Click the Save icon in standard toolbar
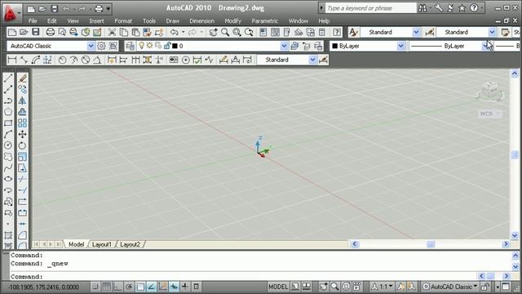 click(x=35, y=32)
